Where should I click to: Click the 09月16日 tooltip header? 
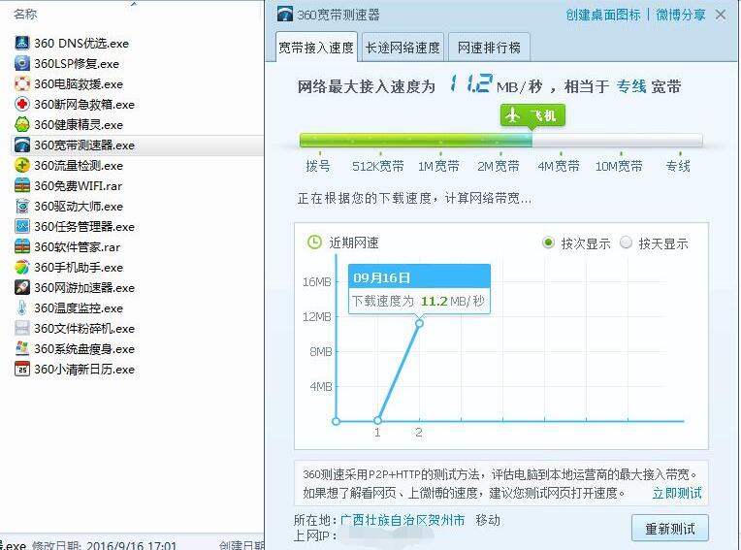(x=419, y=276)
